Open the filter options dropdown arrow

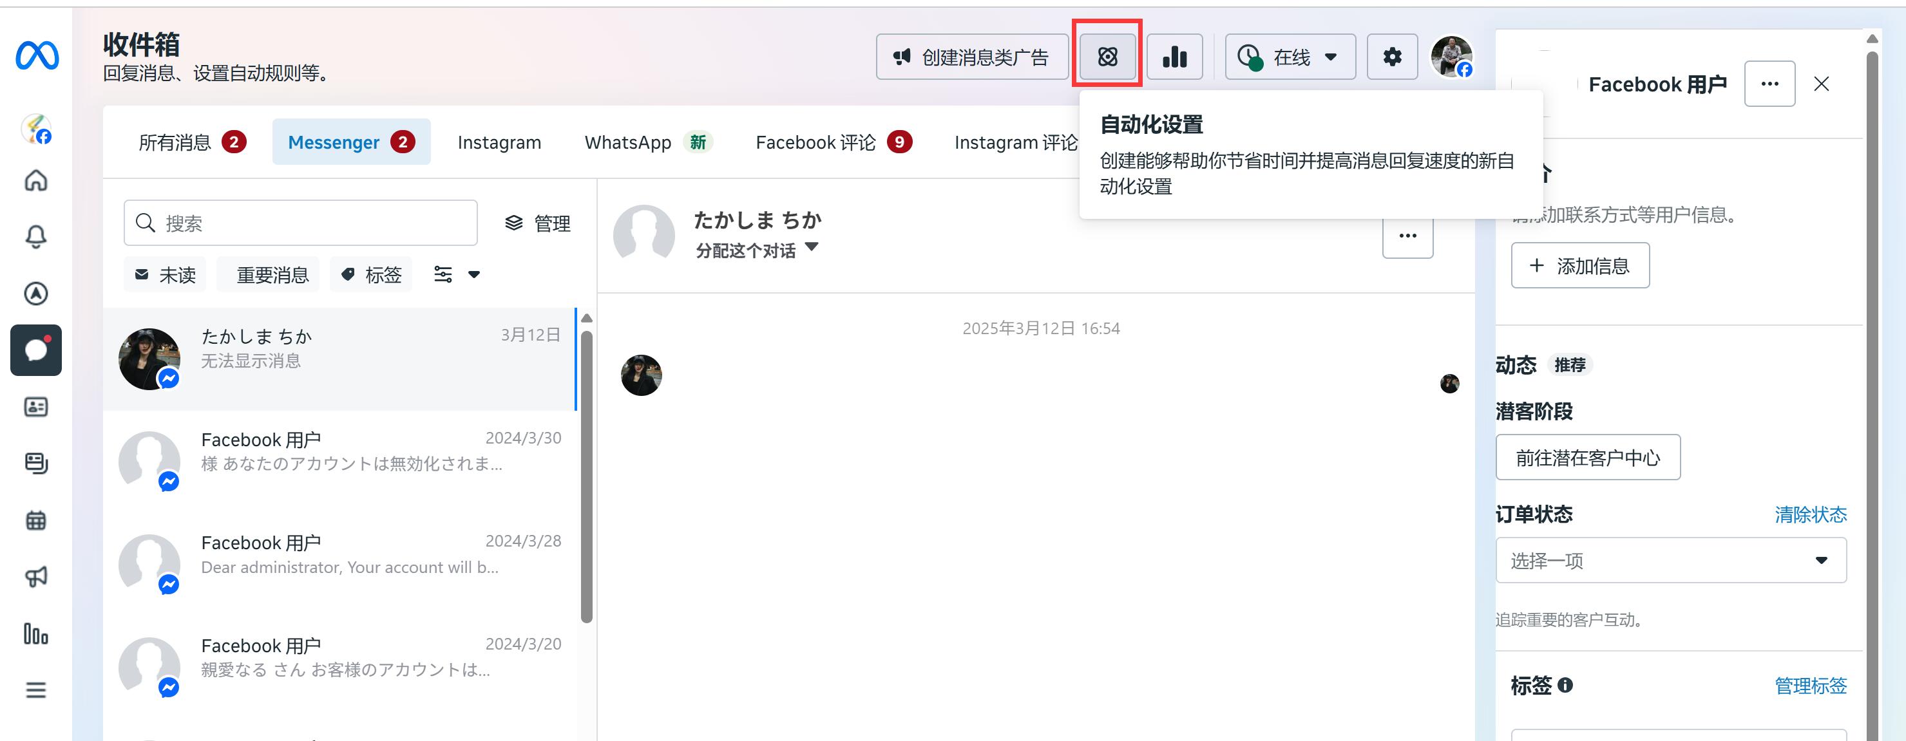473,274
